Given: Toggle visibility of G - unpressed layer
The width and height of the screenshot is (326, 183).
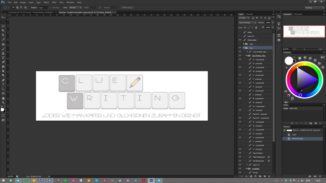Looking at the screenshot, I should (x=240, y=59).
